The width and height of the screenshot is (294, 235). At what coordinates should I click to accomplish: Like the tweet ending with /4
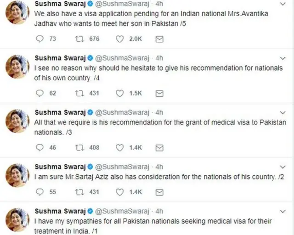click(120, 93)
